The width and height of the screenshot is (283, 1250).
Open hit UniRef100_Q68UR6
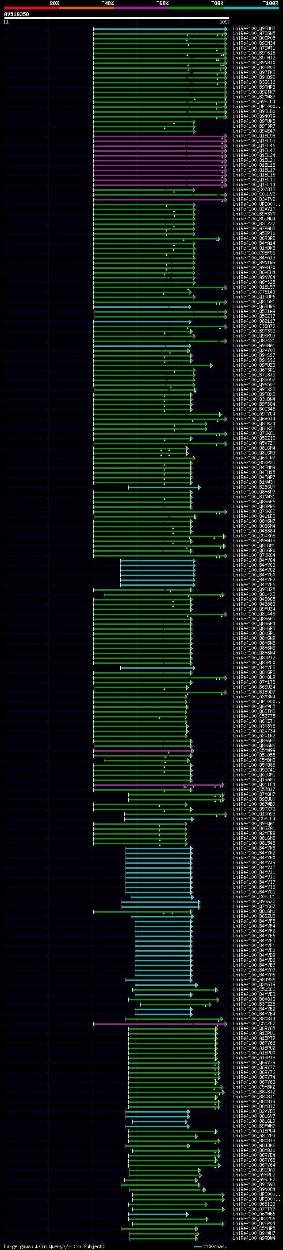point(254,307)
